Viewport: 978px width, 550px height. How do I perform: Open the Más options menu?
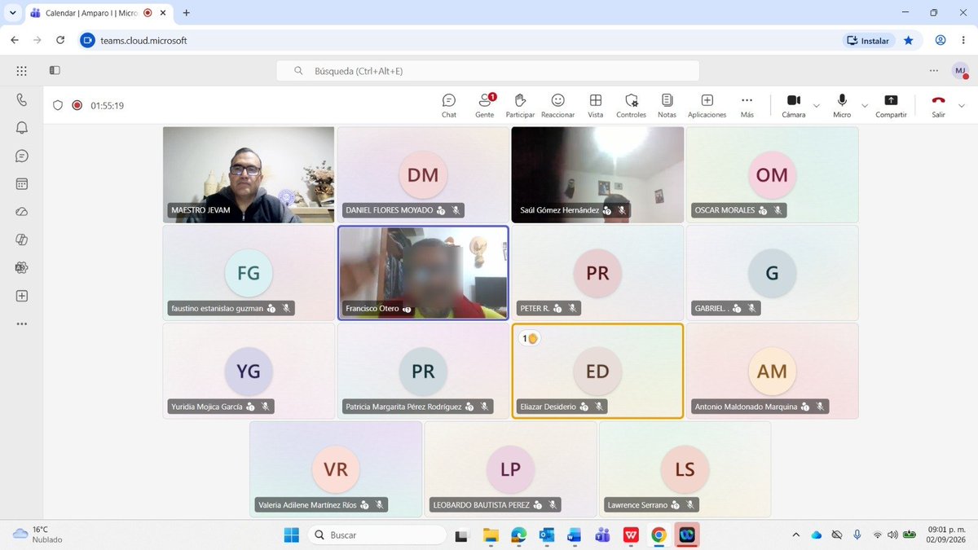coord(747,105)
